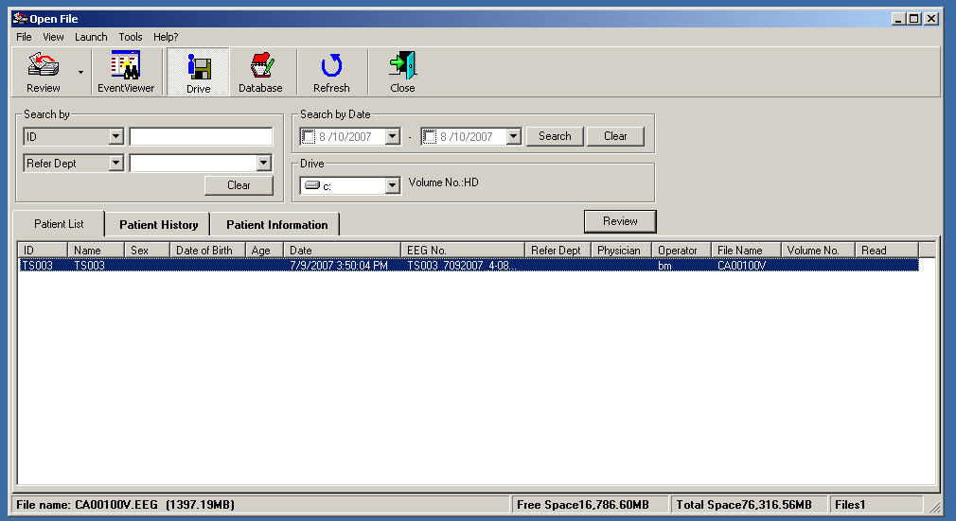This screenshot has width=956, height=521.
Task: Click the ID search text field
Action: (201, 137)
